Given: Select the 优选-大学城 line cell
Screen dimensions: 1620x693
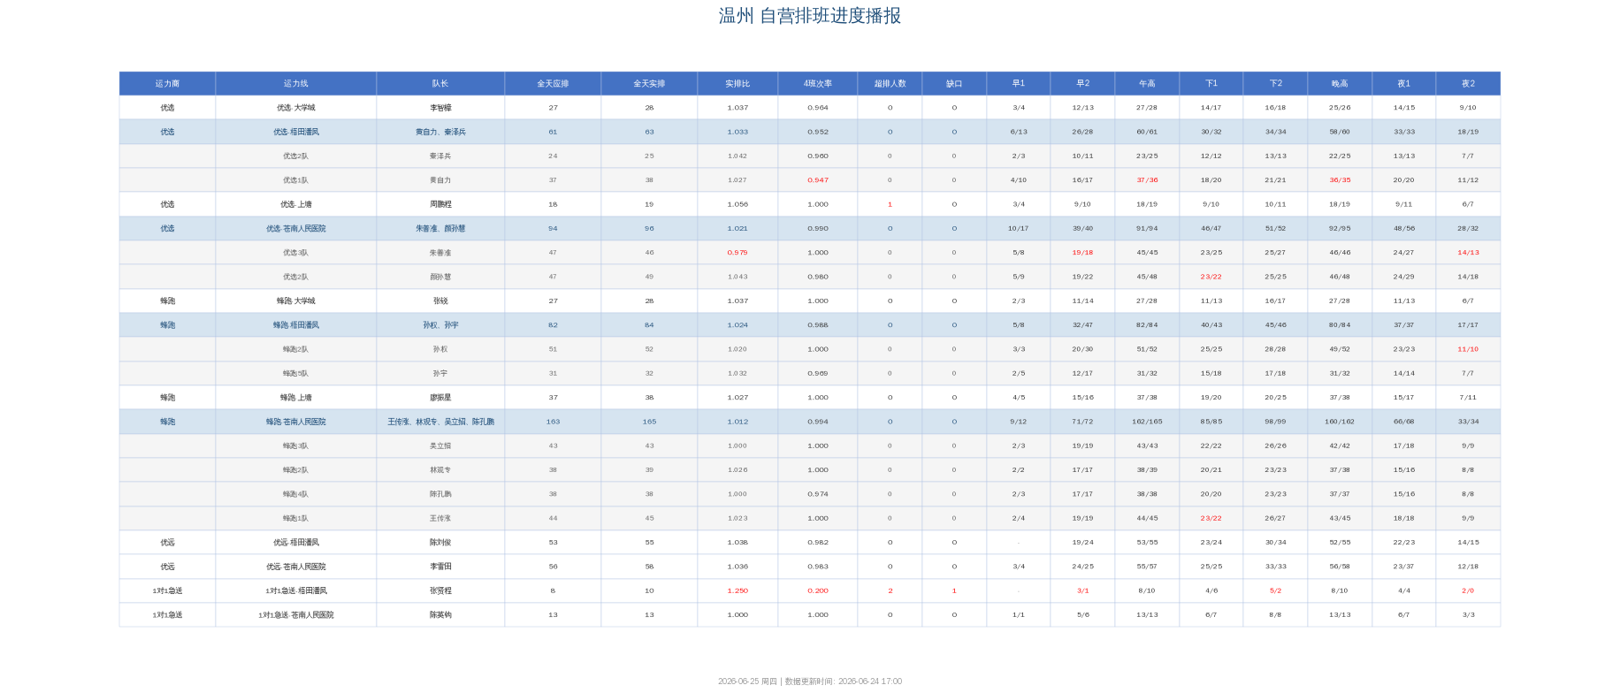Looking at the screenshot, I should tap(295, 108).
